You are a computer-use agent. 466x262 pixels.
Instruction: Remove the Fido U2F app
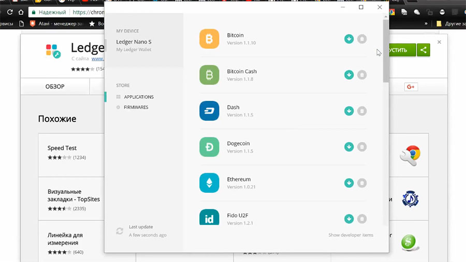(362, 219)
